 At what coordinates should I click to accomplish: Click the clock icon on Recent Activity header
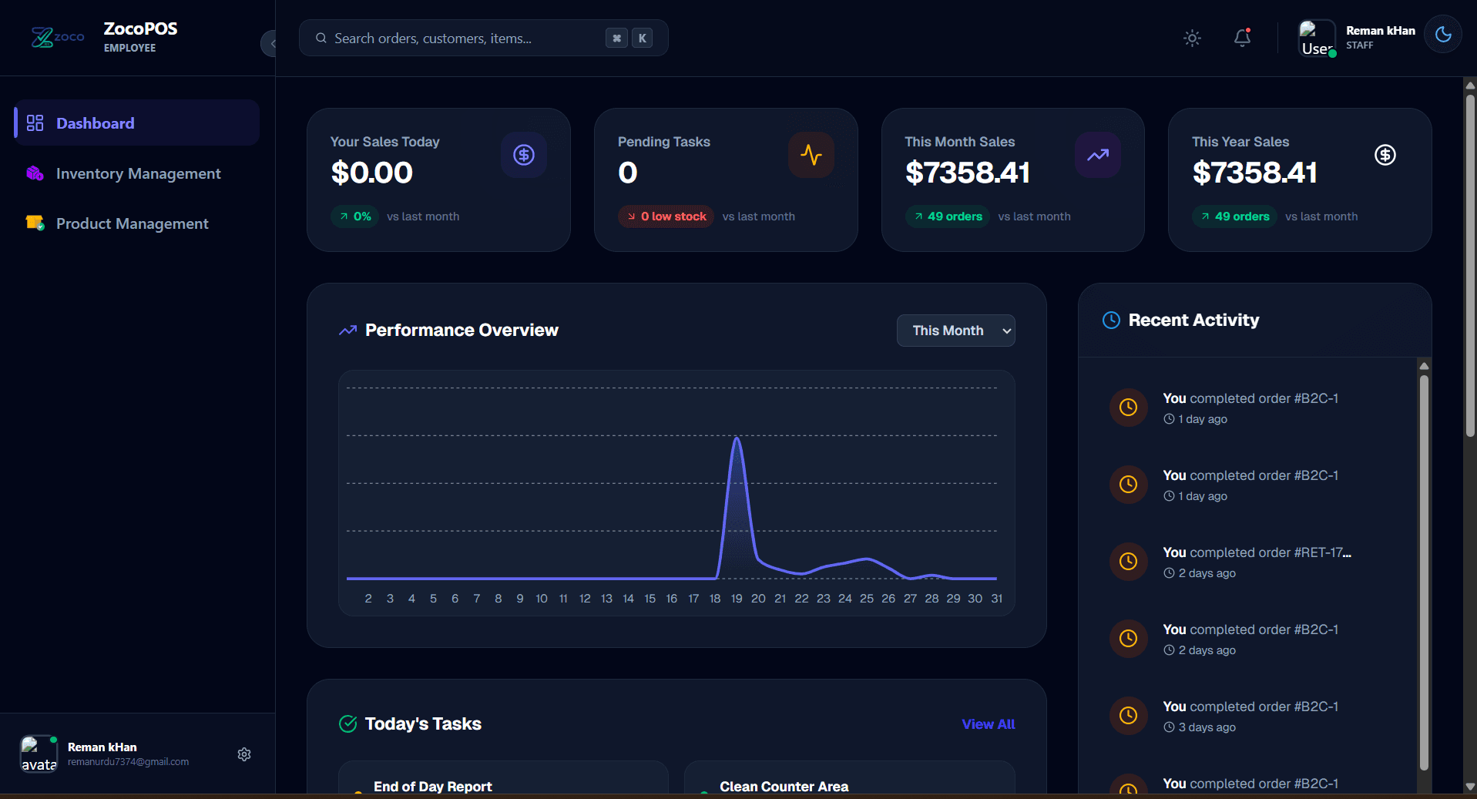click(1110, 320)
